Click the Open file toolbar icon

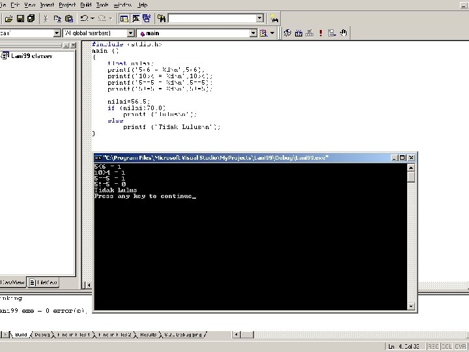(x=8, y=18)
